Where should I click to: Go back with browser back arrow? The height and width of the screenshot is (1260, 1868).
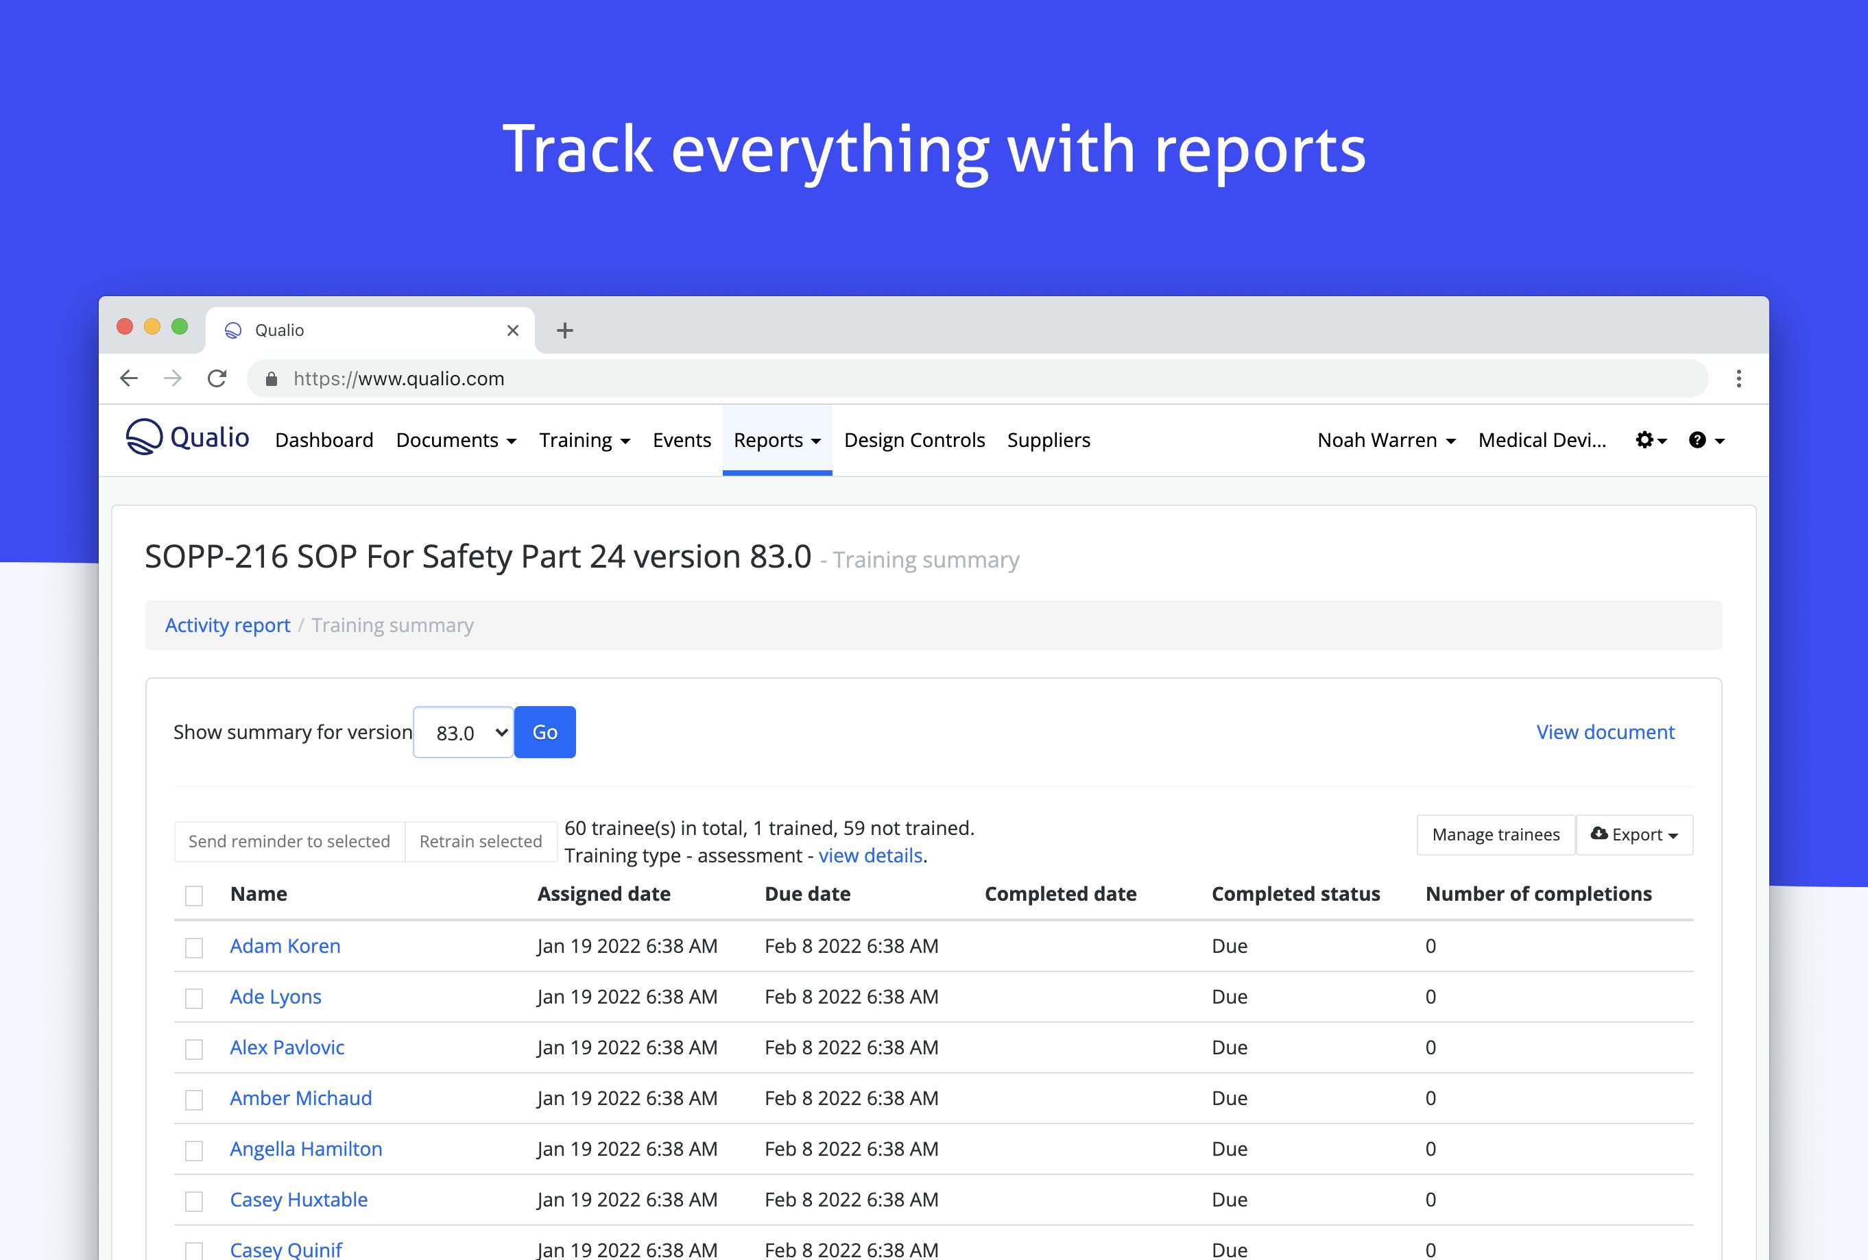coord(129,378)
